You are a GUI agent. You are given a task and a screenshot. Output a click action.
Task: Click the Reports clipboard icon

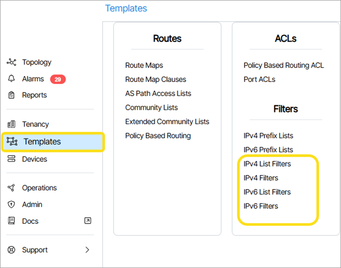tap(12, 95)
